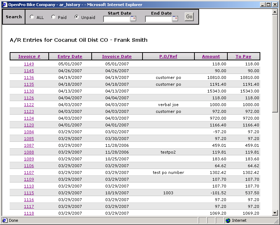This screenshot has height=225, width=280.
Task: Sort by Entry Date column header
Action: coord(70,56)
